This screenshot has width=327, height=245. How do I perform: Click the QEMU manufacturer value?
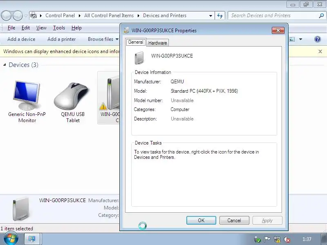pos(177,81)
